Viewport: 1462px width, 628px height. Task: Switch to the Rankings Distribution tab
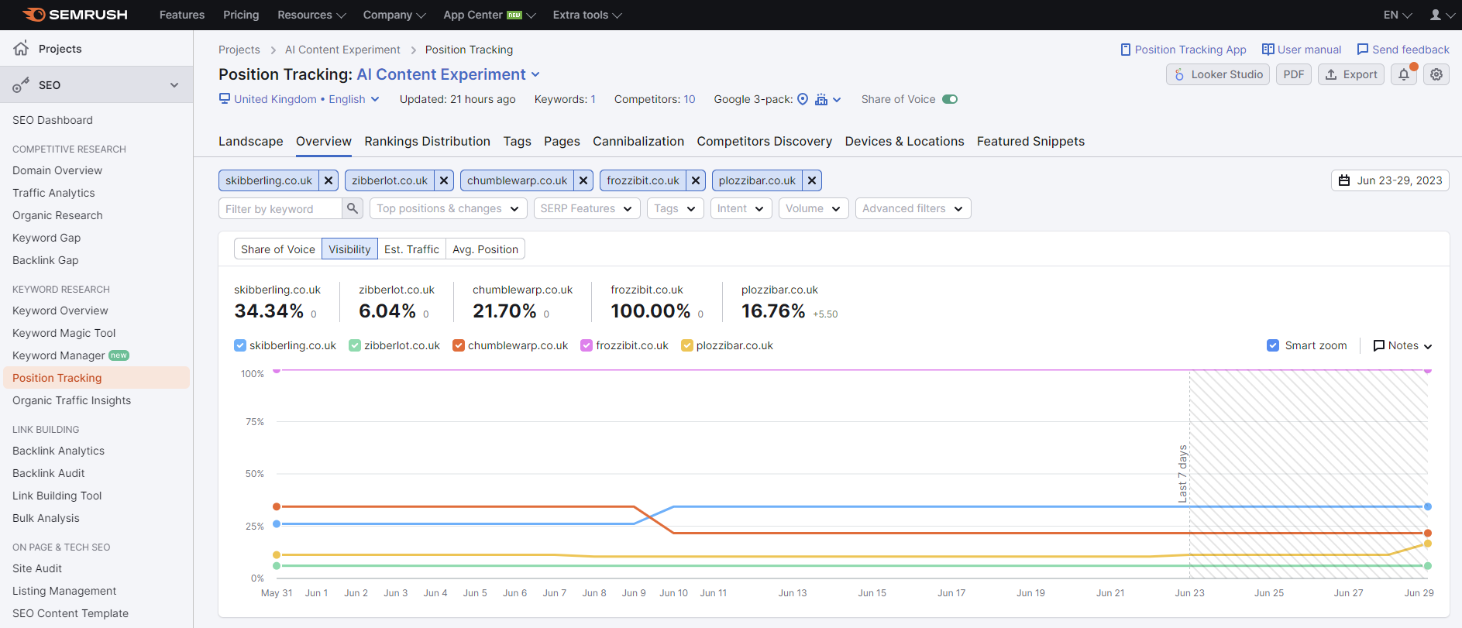pos(427,141)
